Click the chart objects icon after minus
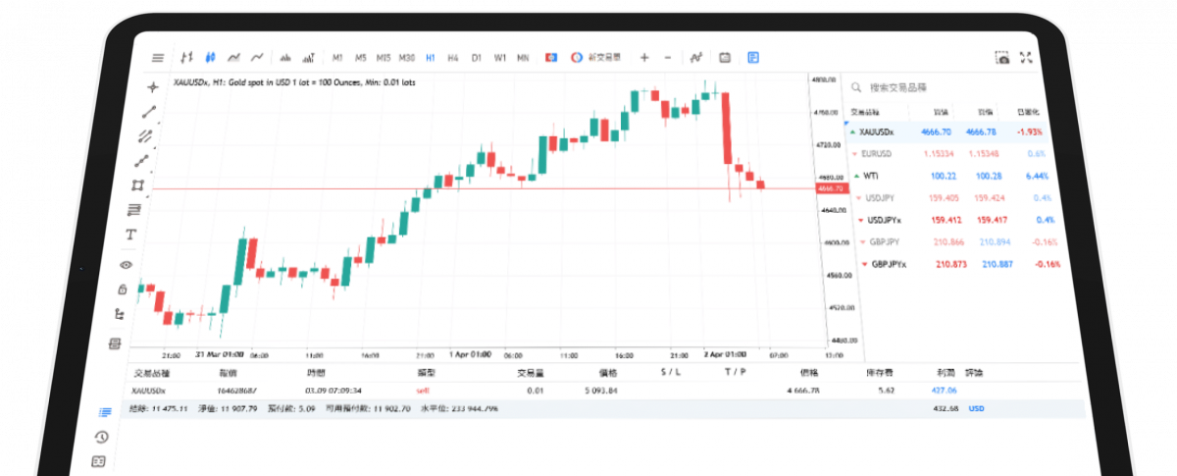The width and height of the screenshot is (1177, 476). (695, 58)
